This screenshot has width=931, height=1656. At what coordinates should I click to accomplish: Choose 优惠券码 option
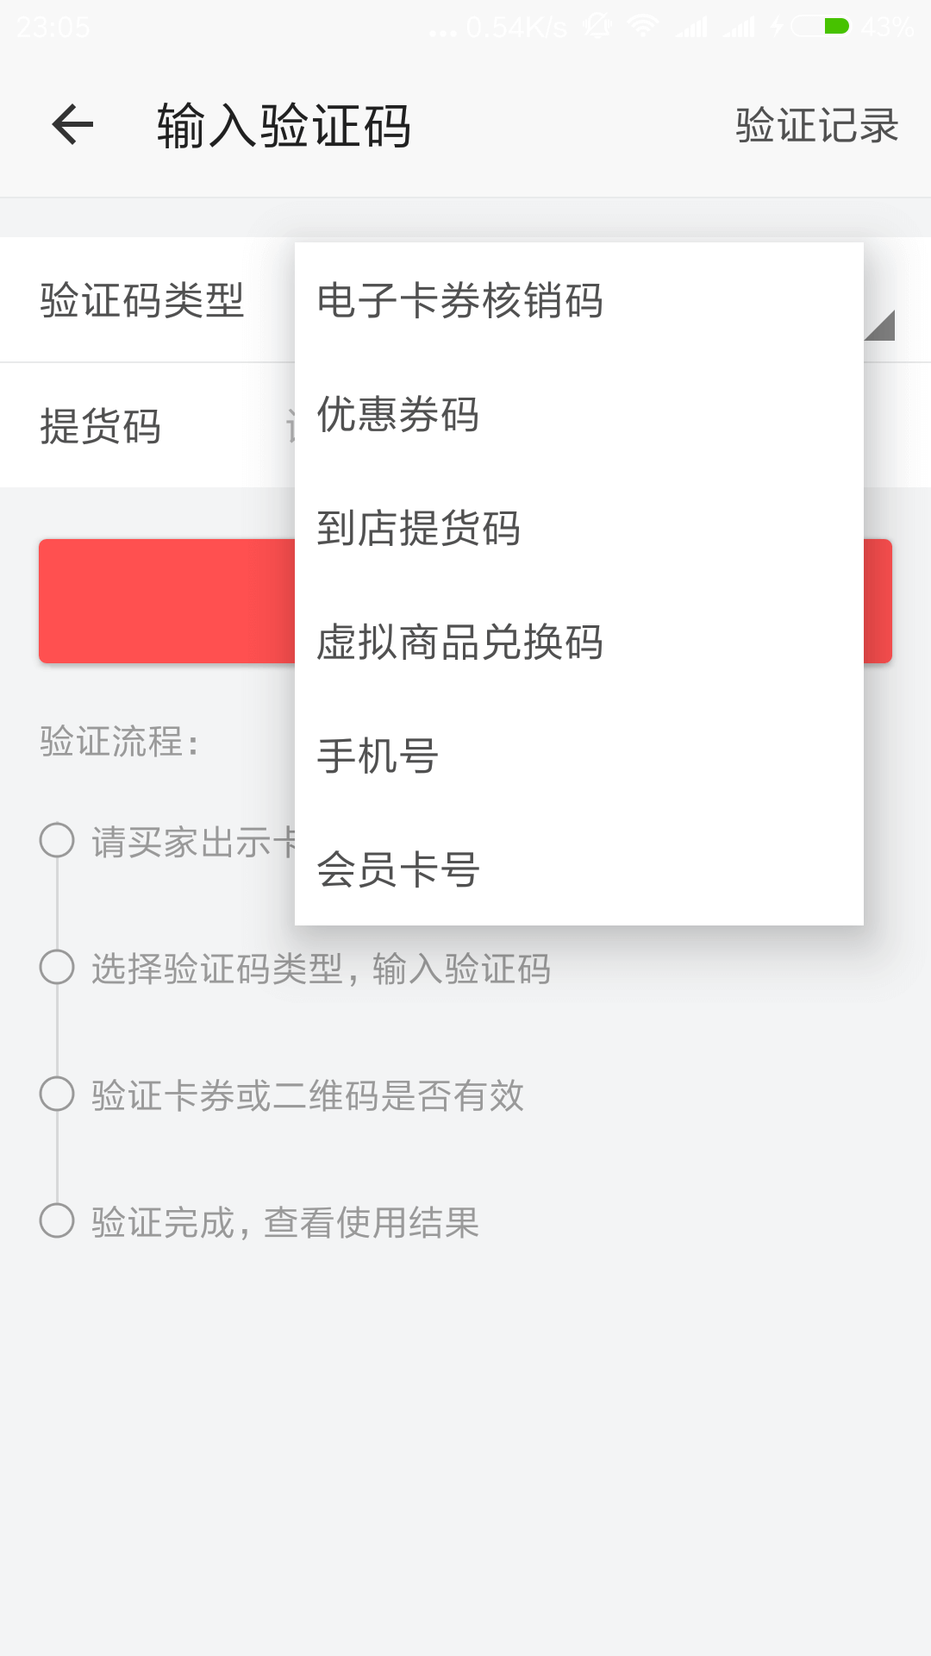(x=579, y=414)
